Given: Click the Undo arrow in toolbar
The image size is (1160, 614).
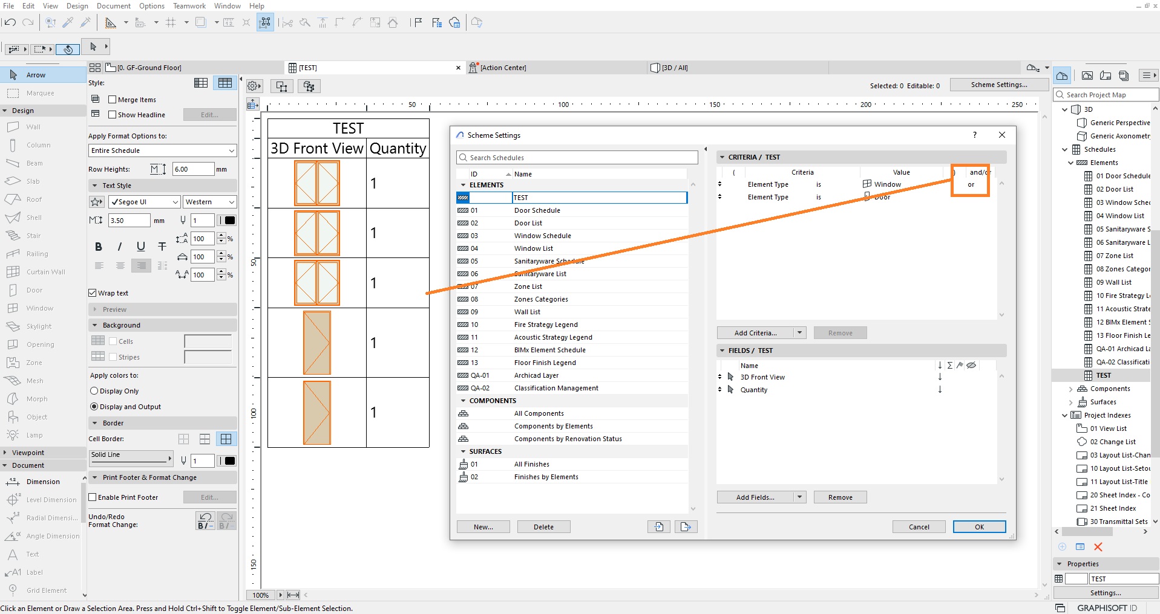Looking at the screenshot, I should click(10, 22).
